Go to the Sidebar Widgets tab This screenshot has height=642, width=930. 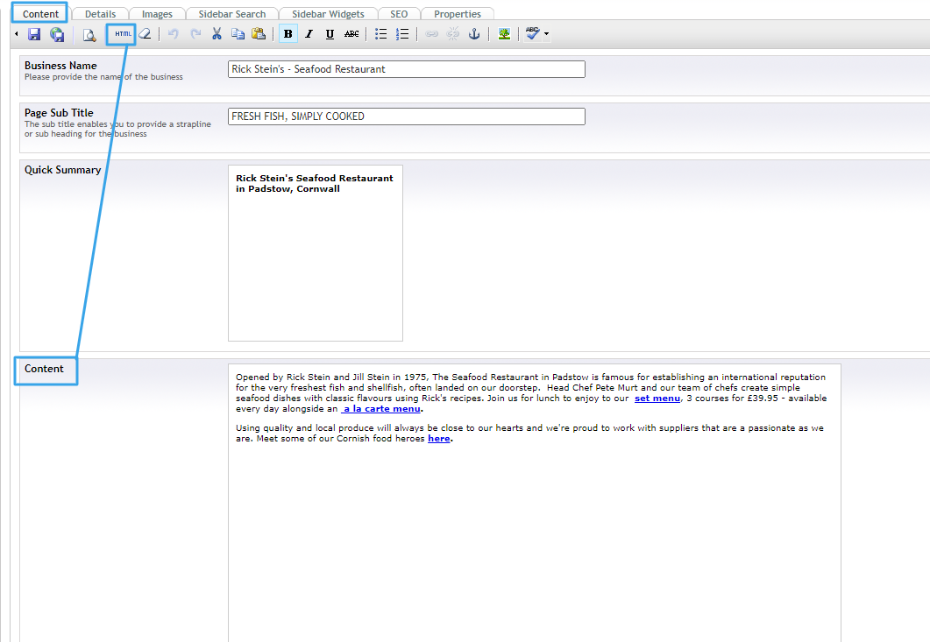[x=328, y=14]
